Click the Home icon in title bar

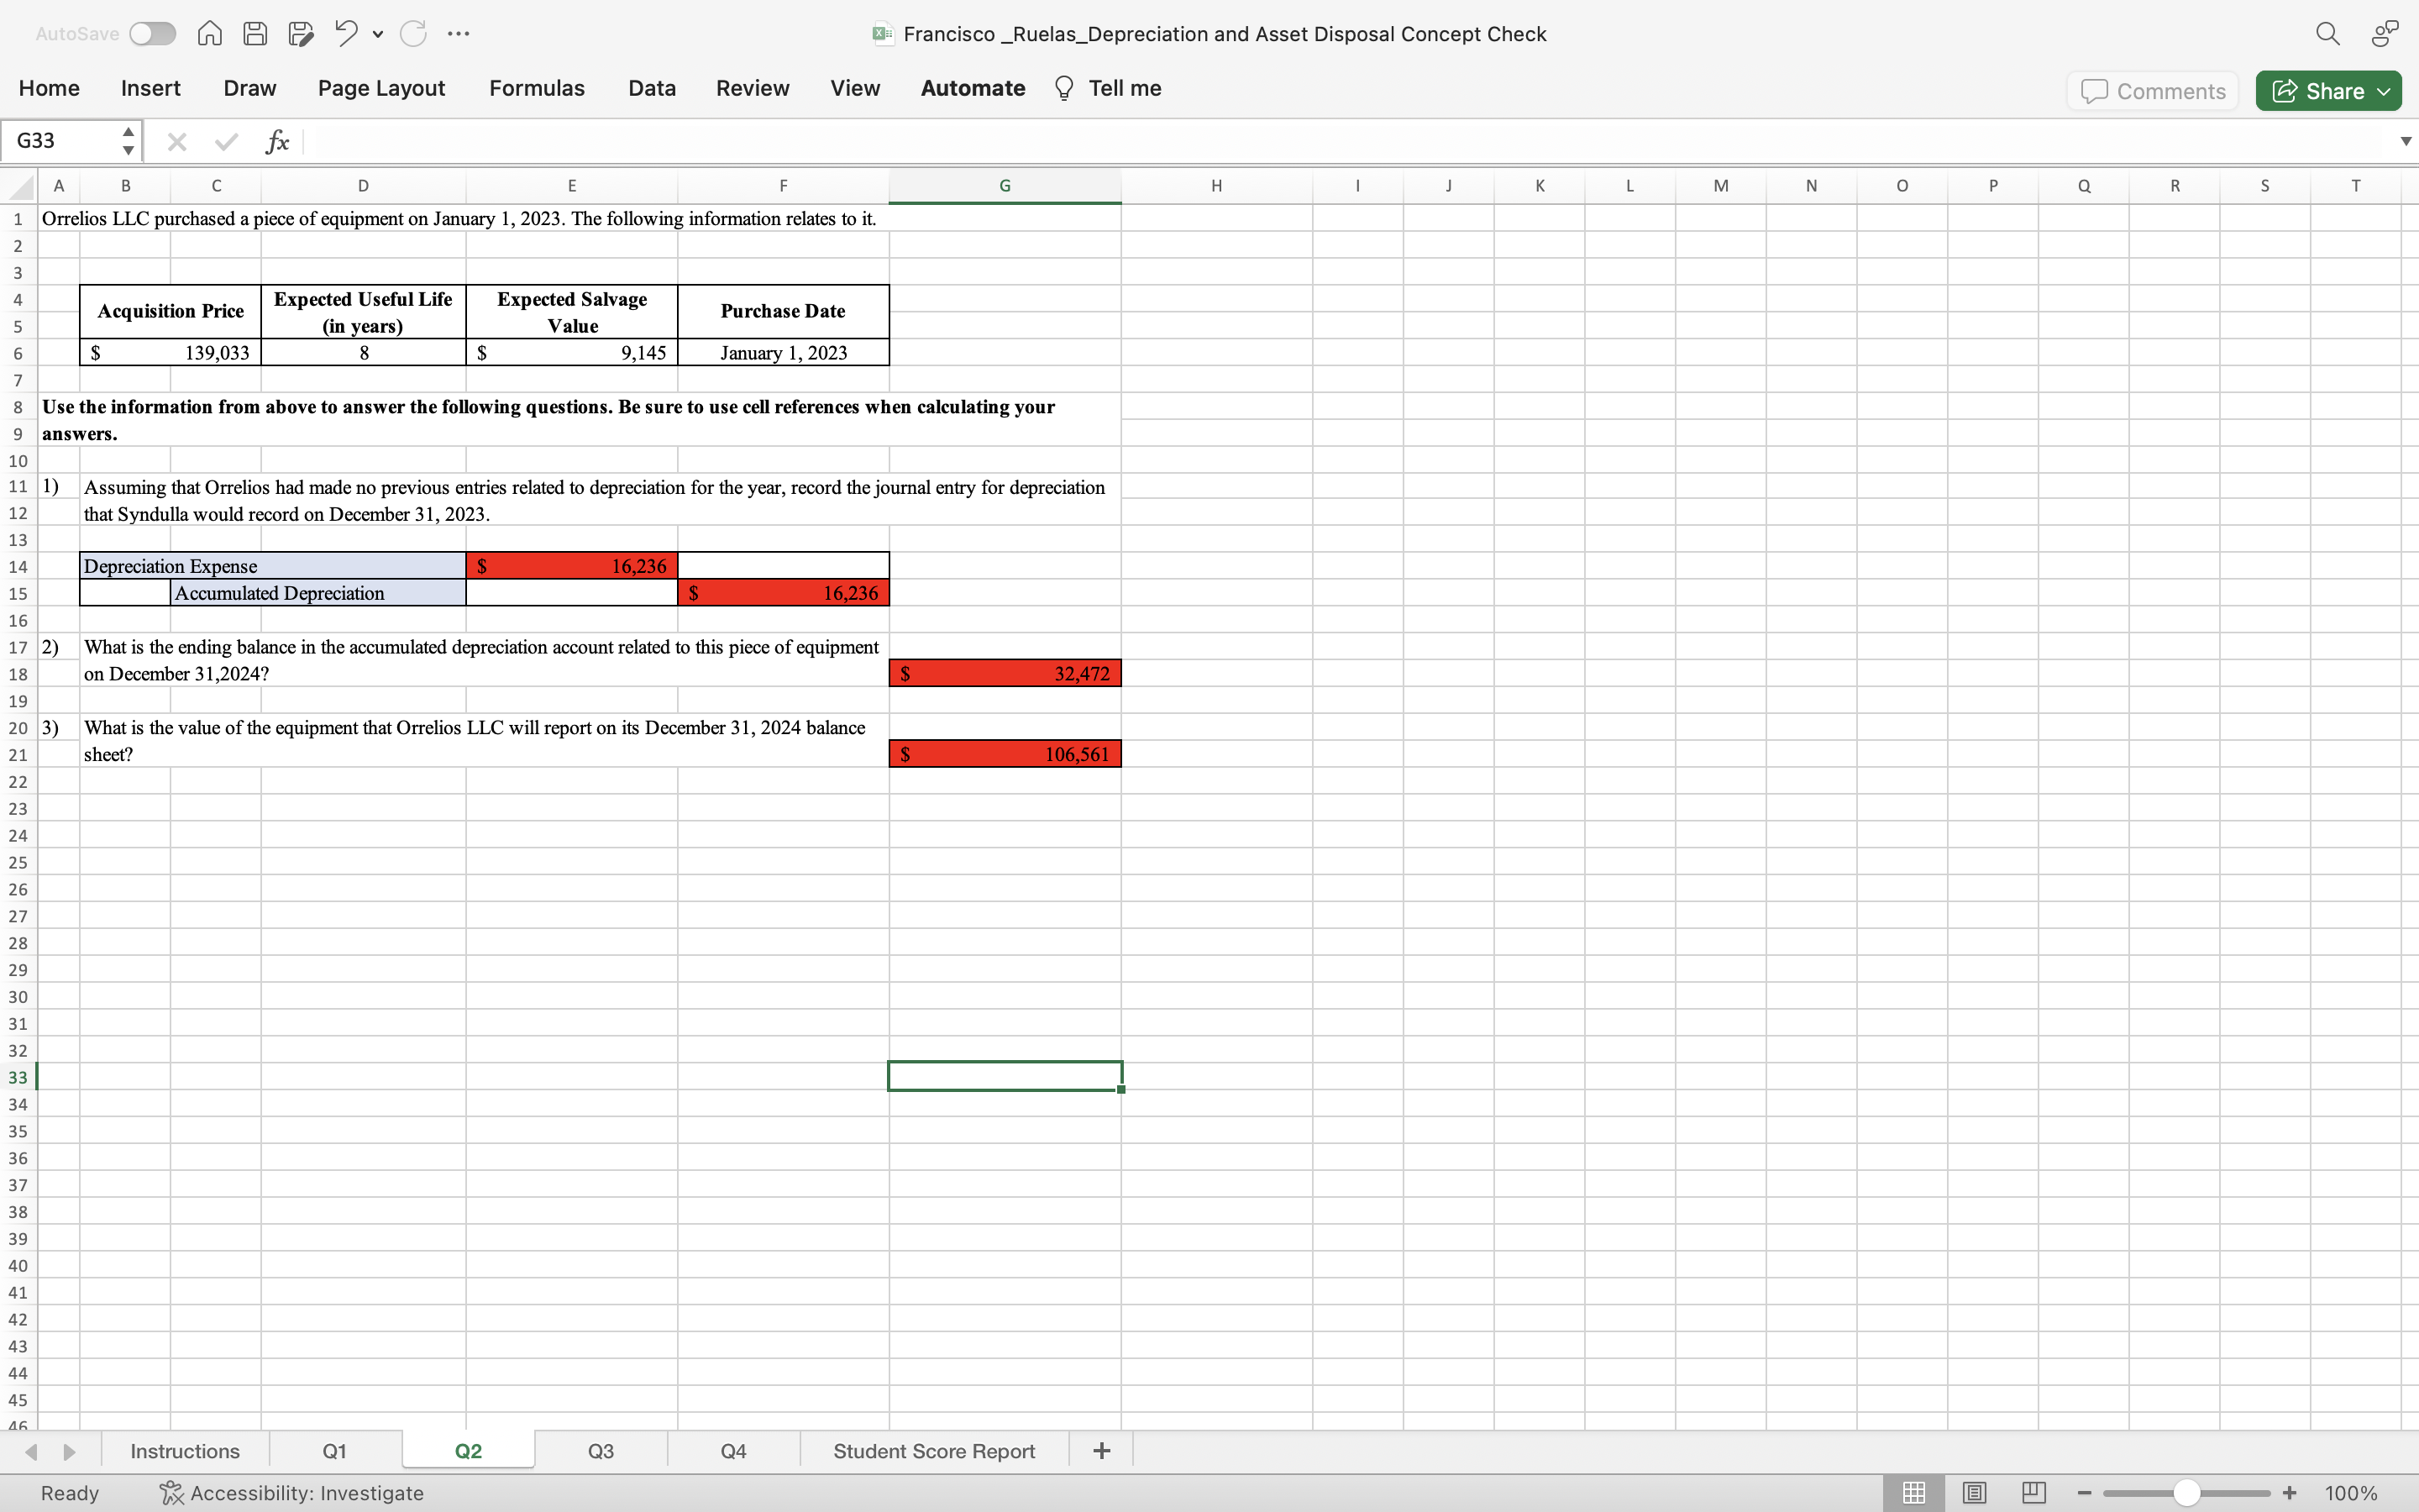209,34
